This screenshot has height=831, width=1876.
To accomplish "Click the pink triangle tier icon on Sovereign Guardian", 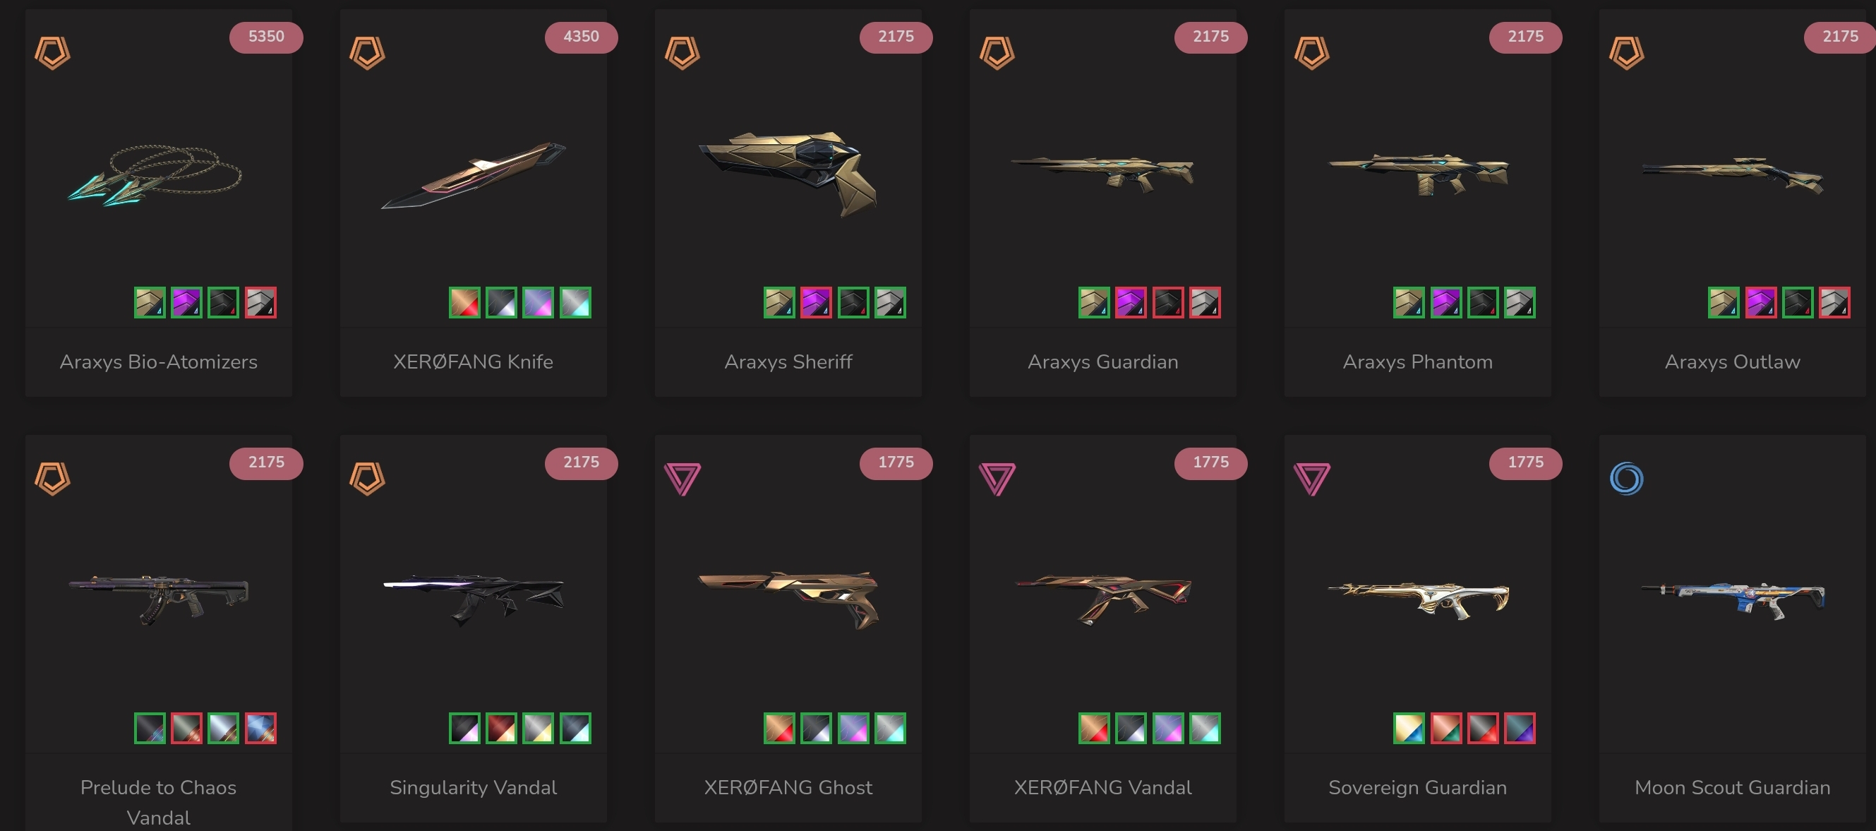I will (1311, 479).
